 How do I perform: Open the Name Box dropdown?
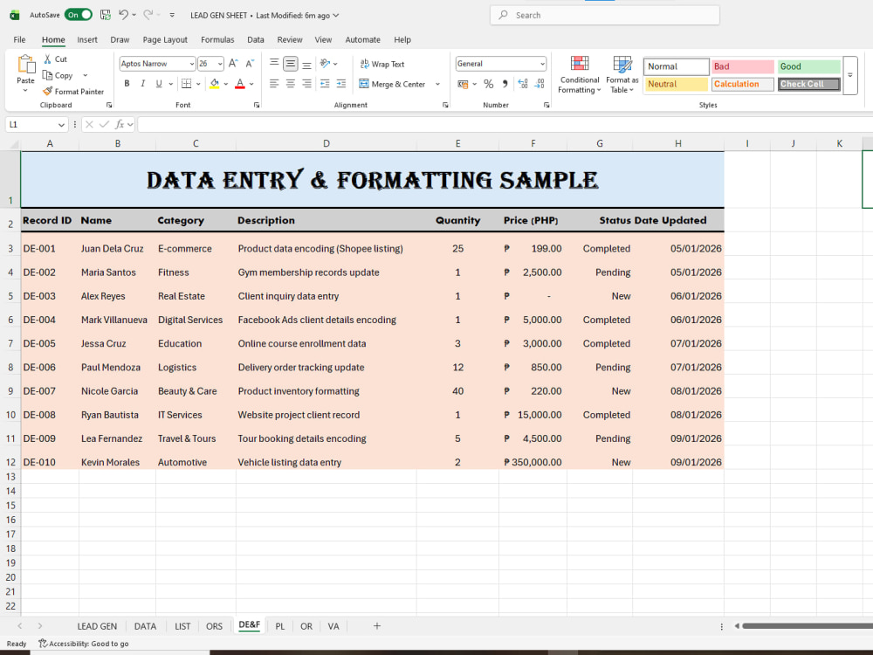61,124
